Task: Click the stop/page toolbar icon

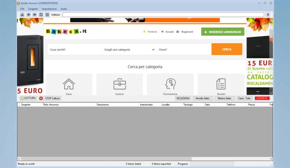Action: coord(47,15)
